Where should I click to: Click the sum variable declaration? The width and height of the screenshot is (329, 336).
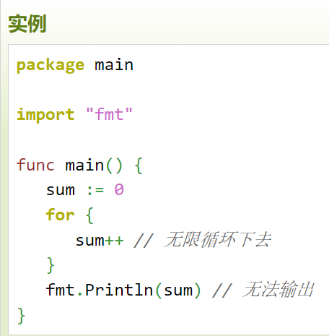[x=61, y=190]
